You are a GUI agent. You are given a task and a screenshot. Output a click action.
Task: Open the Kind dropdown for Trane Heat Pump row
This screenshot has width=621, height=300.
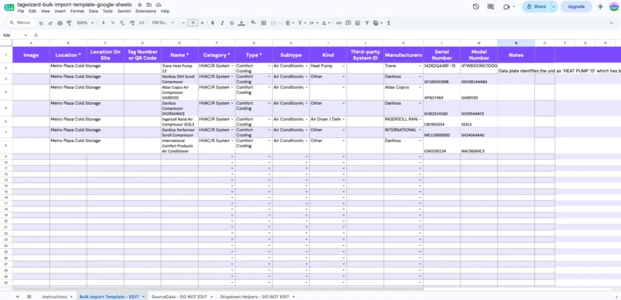[x=343, y=65]
